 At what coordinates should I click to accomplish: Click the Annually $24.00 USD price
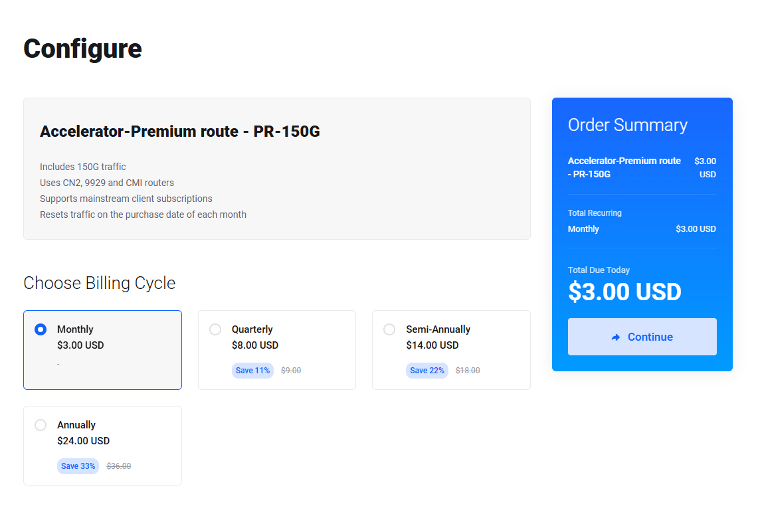click(84, 441)
